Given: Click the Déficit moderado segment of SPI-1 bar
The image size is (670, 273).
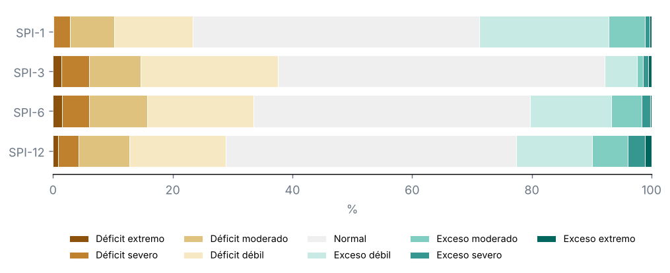Looking at the screenshot, I should tap(92, 32).
